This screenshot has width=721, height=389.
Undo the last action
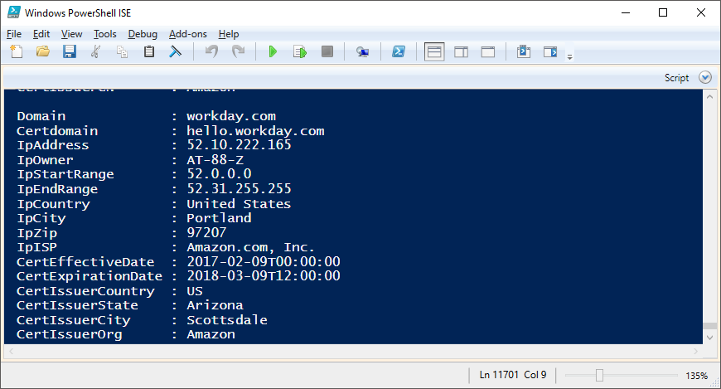click(211, 51)
